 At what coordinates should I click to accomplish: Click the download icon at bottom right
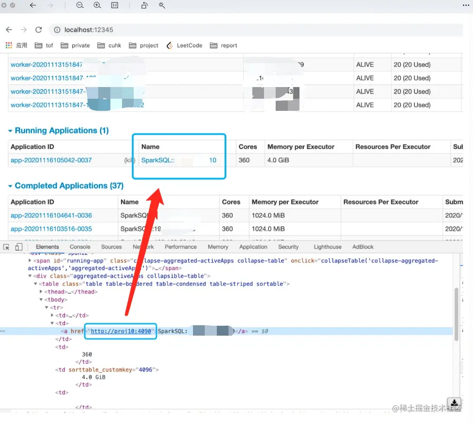(x=454, y=403)
